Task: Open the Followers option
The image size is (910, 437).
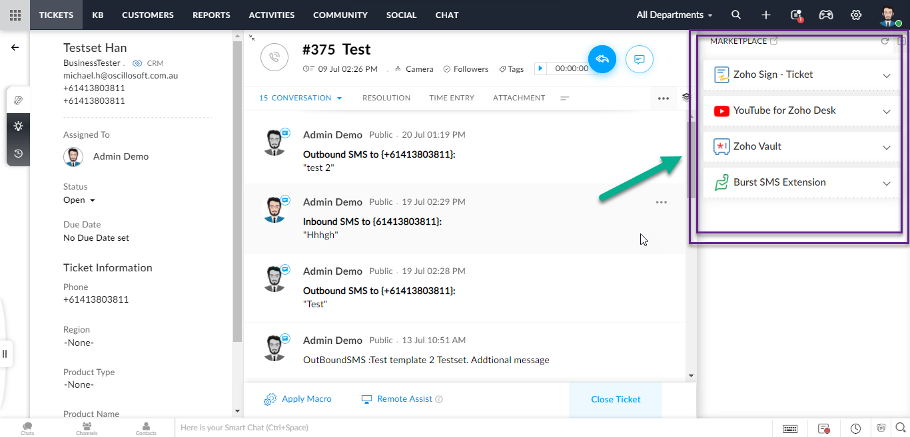Action: 466,69
